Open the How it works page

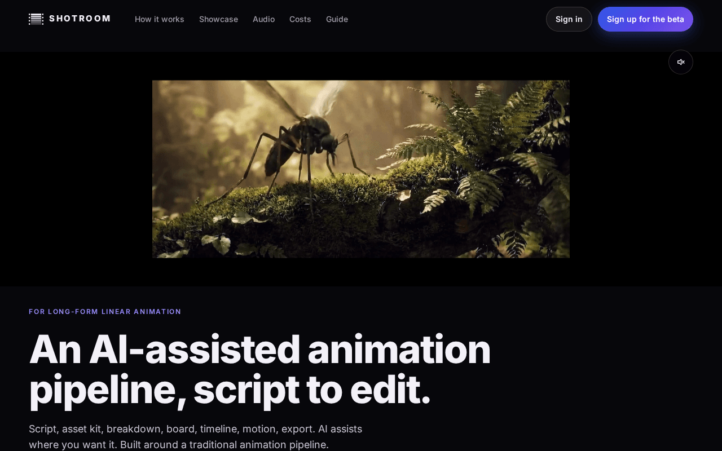pyautogui.click(x=160, y=19)
